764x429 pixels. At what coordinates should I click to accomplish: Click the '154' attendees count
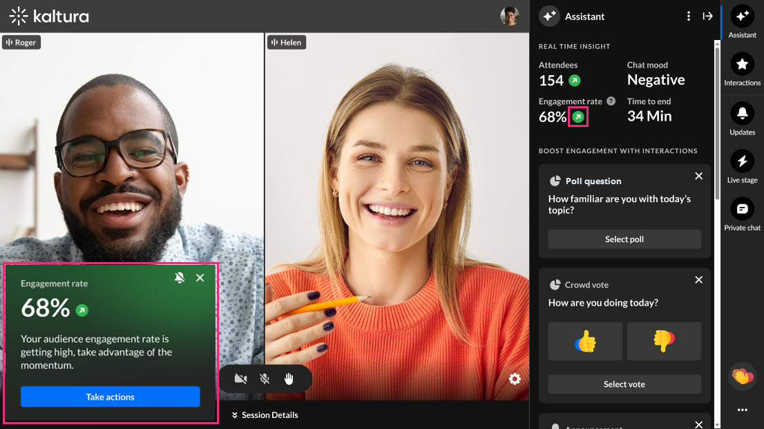[x=551, y=80]
